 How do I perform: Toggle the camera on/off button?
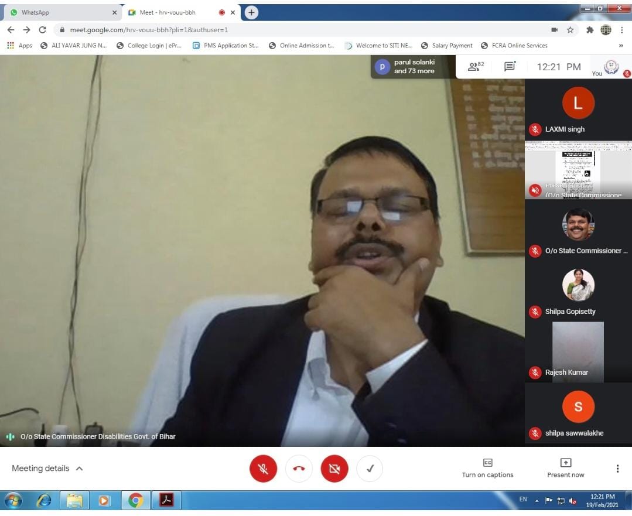[x=334, y=469]
